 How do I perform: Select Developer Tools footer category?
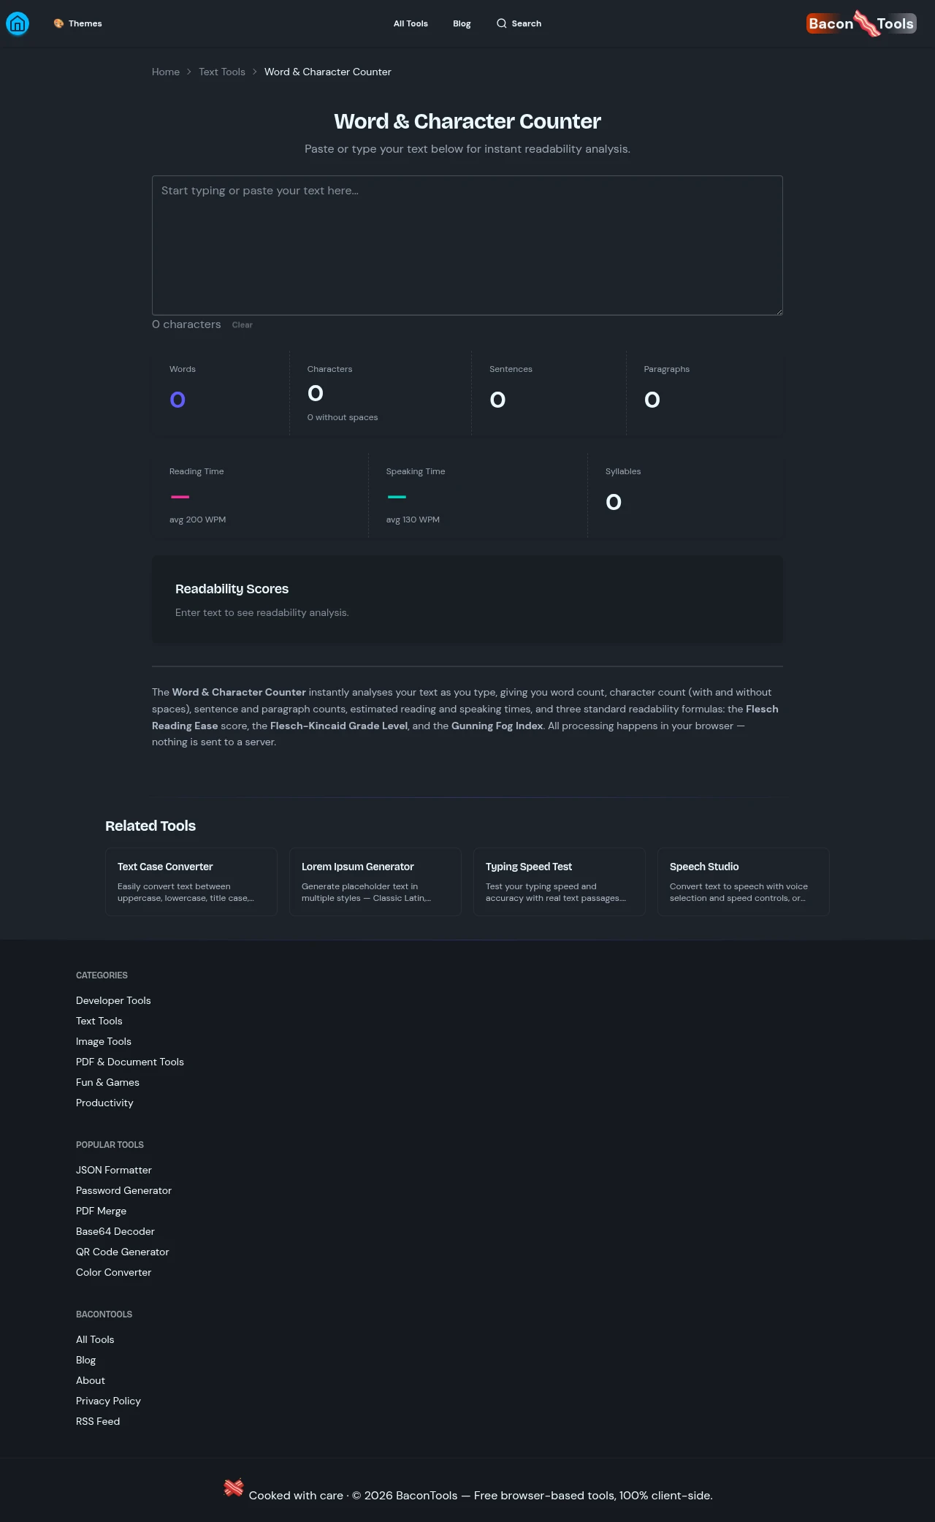coord(113,1001)
